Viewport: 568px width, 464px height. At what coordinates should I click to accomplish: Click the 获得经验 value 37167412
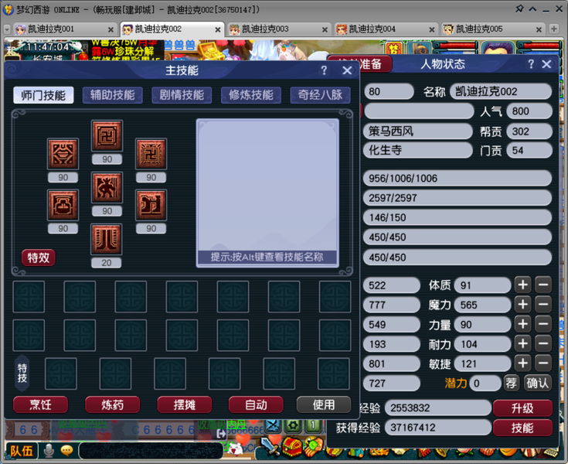tap(438, 428)
